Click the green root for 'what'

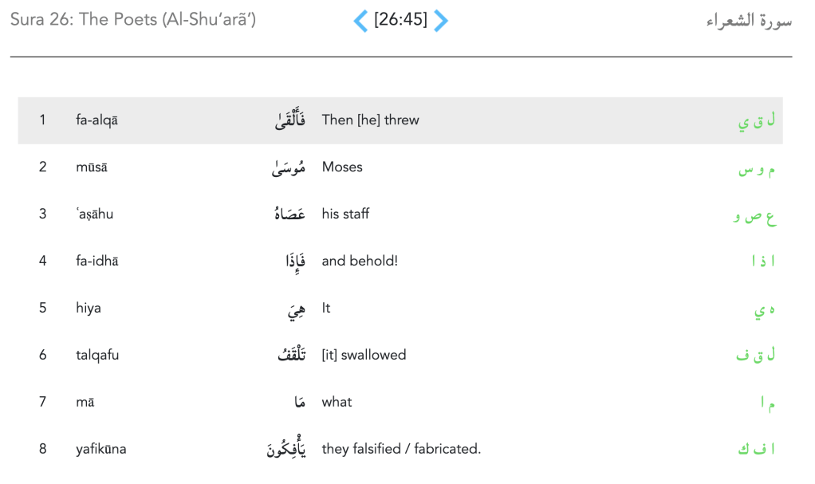pos(767,403)
